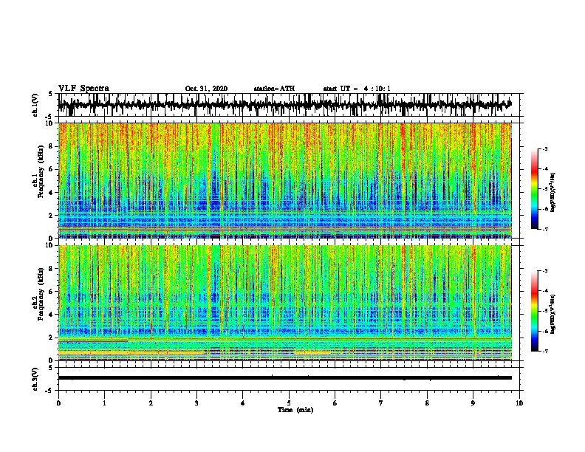This screenshot has width=585, height=452.
Task: Click the "ch.3(V)" axis label
Action: tap(35, 379)
